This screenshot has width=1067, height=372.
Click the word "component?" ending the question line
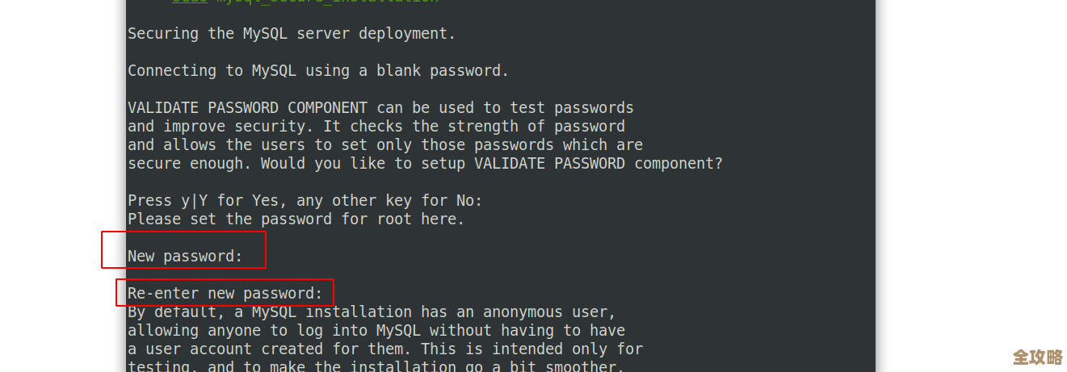tap(678, 163)
